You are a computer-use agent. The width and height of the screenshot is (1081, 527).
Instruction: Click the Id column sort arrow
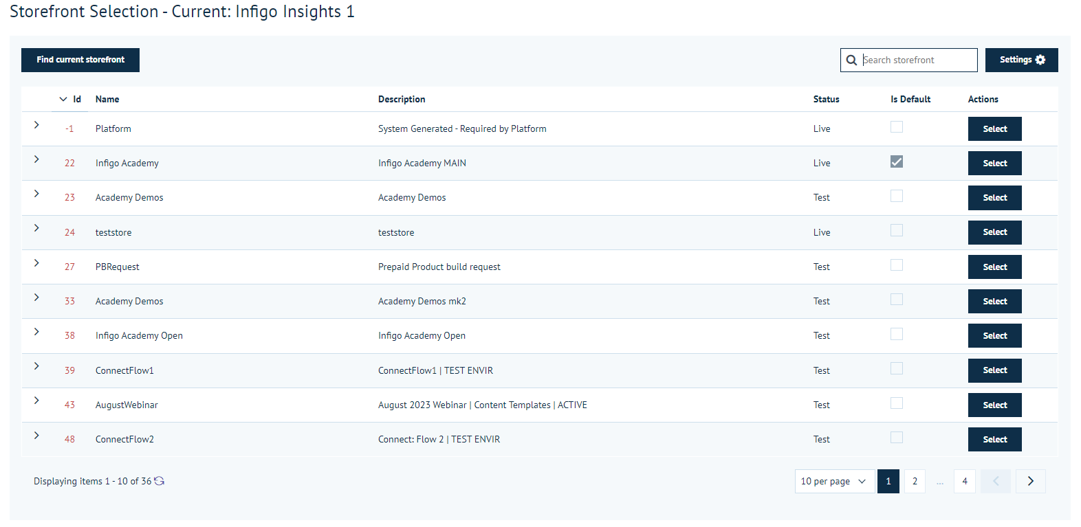(x=63, y=99)
